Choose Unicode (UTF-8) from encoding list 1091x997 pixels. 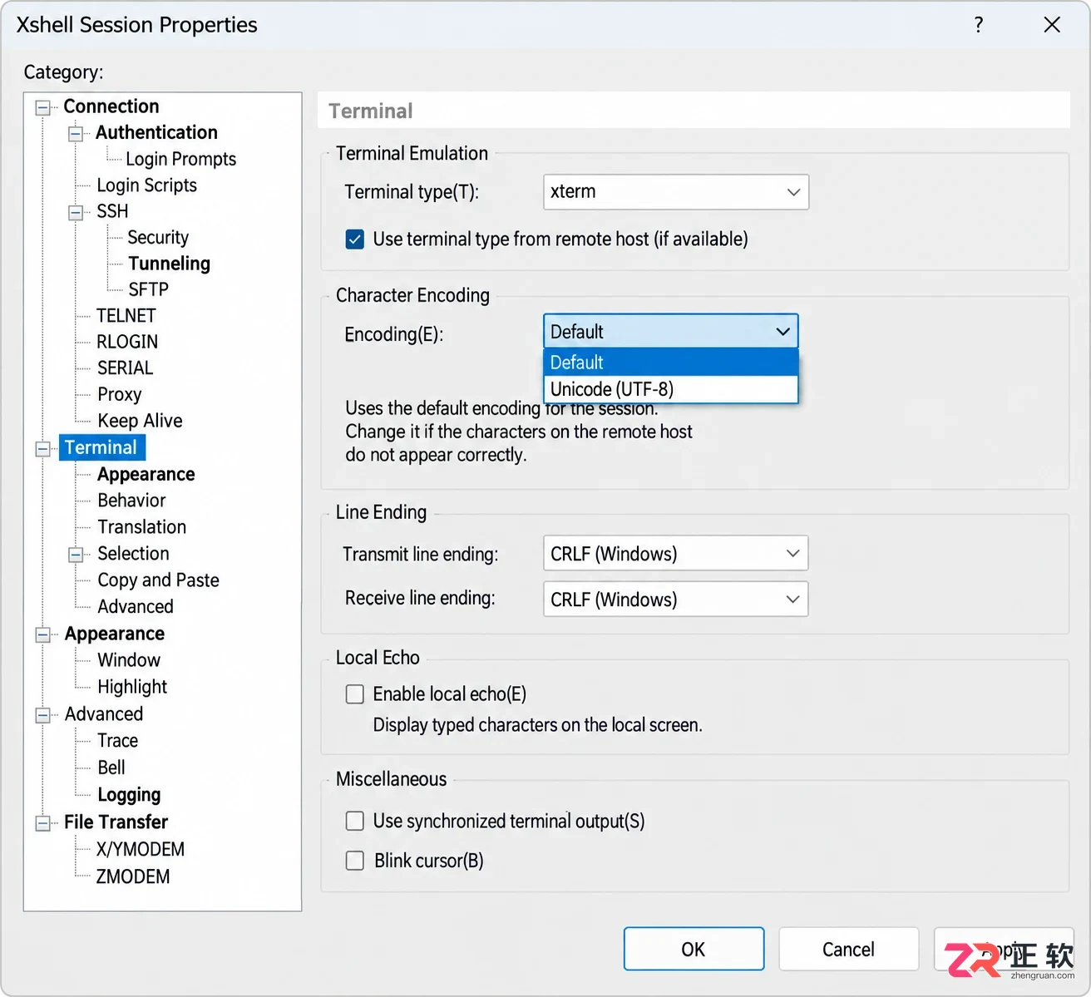[x=670, y=389]
